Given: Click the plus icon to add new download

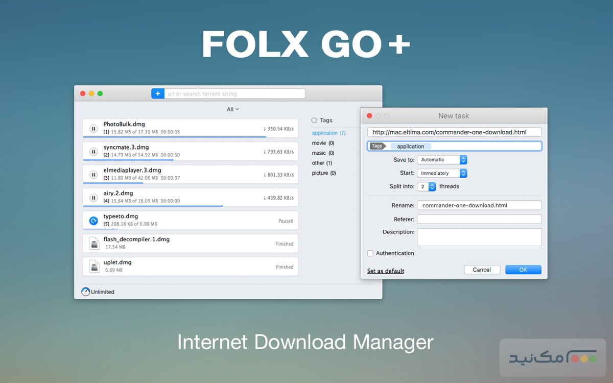Looking at the screenshot, I should (158, 93).
